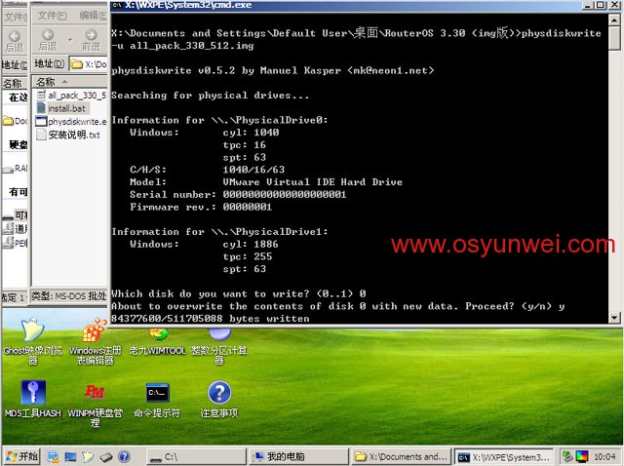The width and height of the screenshot is (624, 466).
Task: Switch to the C:\ taskbar button
Action: point(197,457)
